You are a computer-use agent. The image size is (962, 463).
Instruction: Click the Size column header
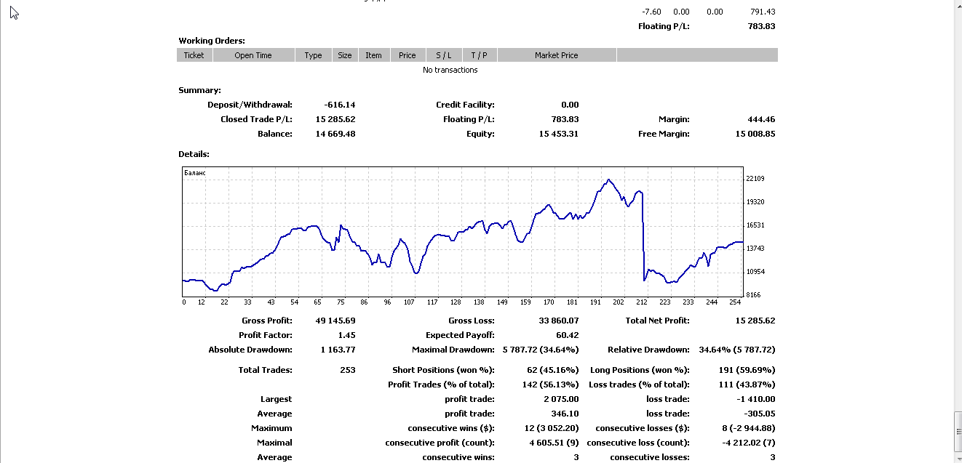tap(345, 55)
